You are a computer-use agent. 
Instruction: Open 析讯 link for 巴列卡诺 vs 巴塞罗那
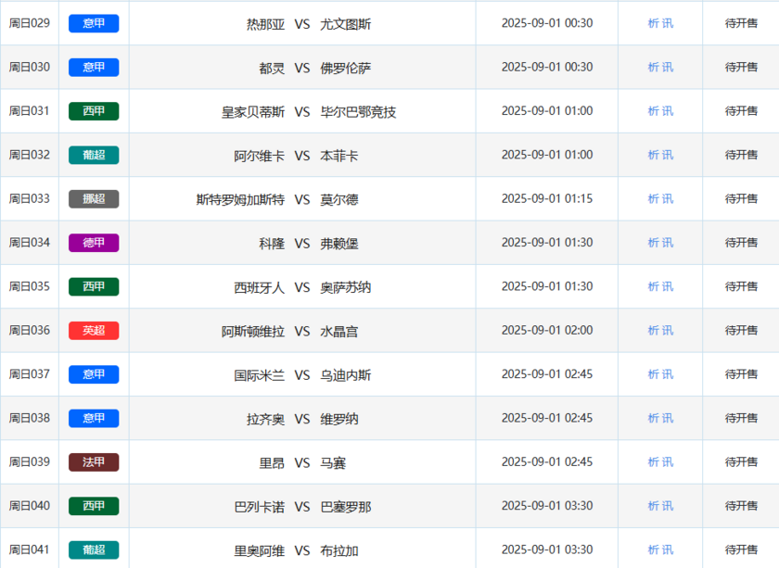tap(660, 506)
